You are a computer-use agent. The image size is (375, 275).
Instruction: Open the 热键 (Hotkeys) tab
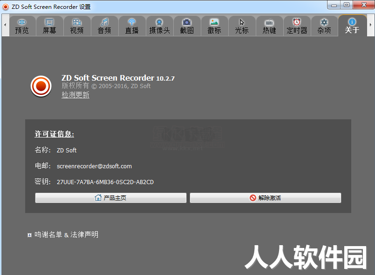click(269, 26)
